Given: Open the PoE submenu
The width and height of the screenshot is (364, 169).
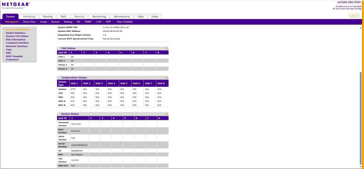Looking at the screenshot, I should point(78,22).
